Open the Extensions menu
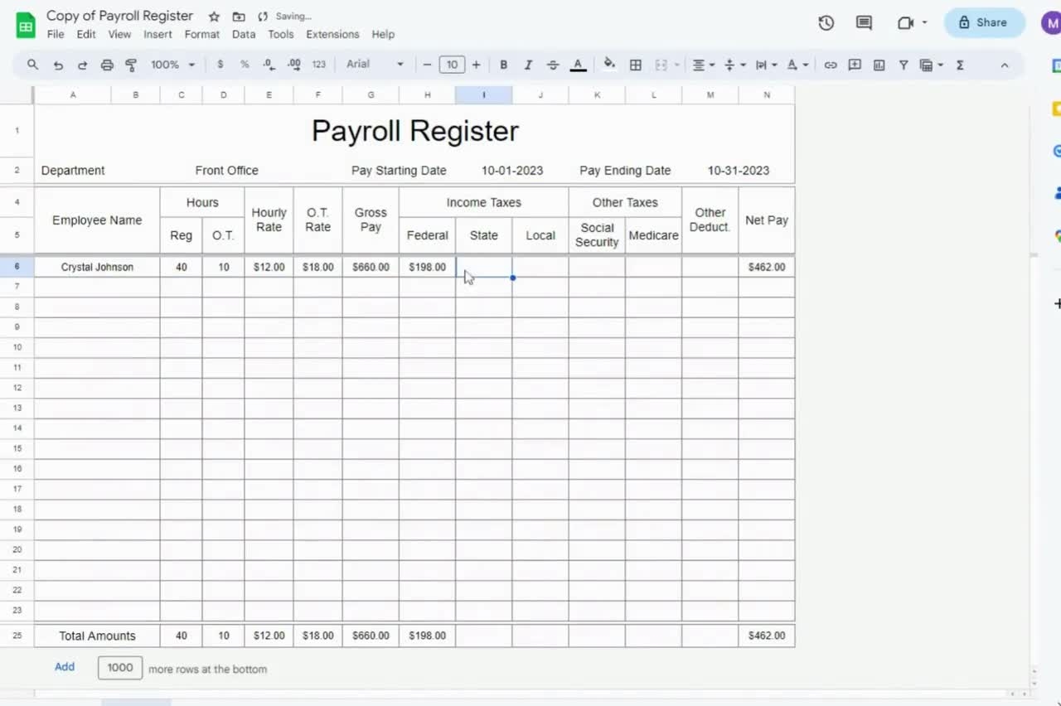1061x706 pixels. [x=332, y=34]
